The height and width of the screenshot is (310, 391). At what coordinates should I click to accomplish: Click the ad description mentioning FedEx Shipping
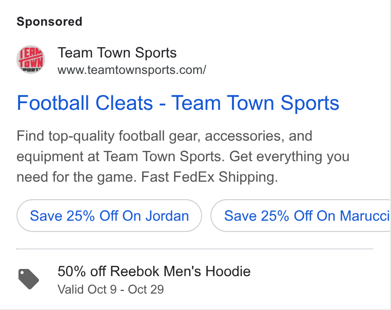tap(183, 157)
